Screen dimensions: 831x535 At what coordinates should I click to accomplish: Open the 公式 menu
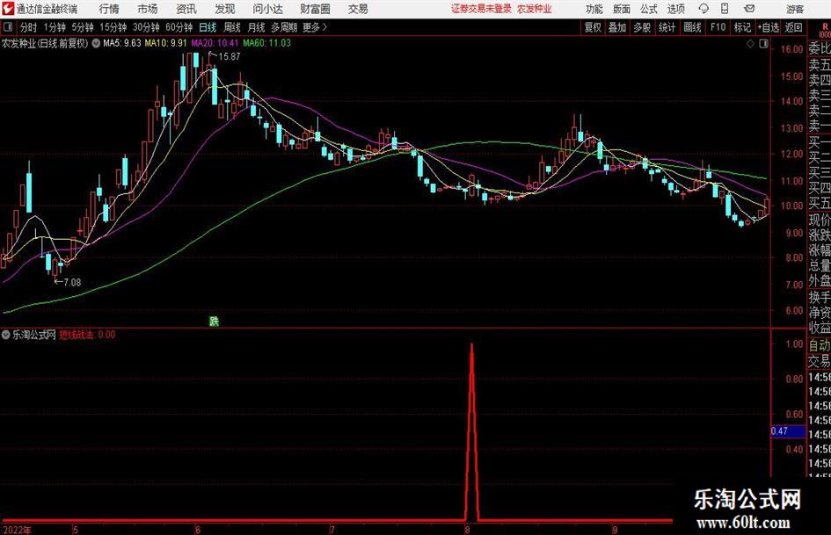point(649,9)
